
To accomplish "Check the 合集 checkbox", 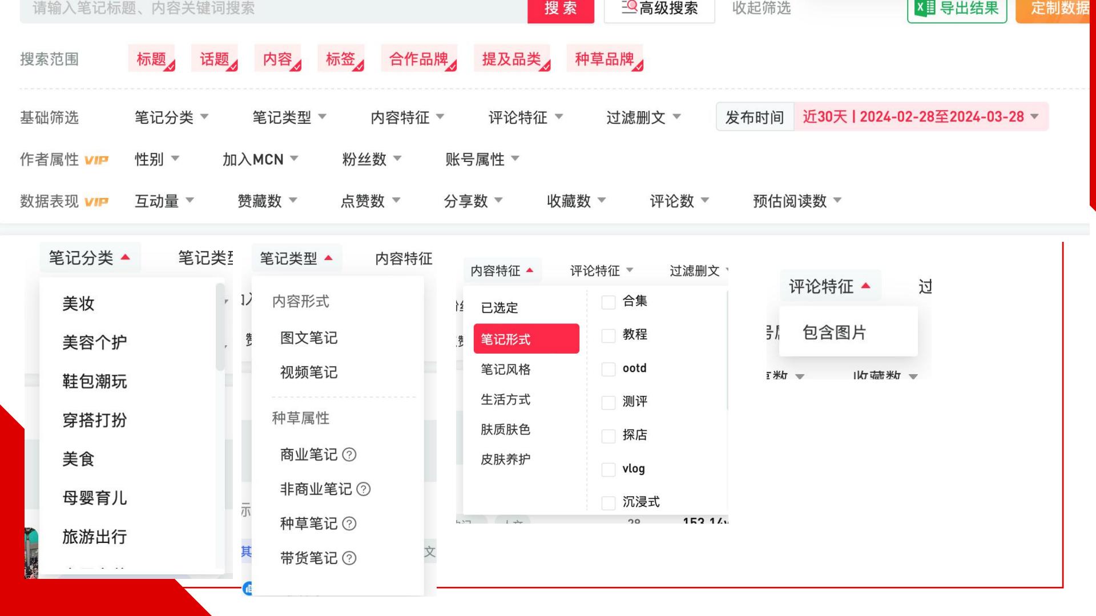I will pyautogui.click(x=609, y=302).
